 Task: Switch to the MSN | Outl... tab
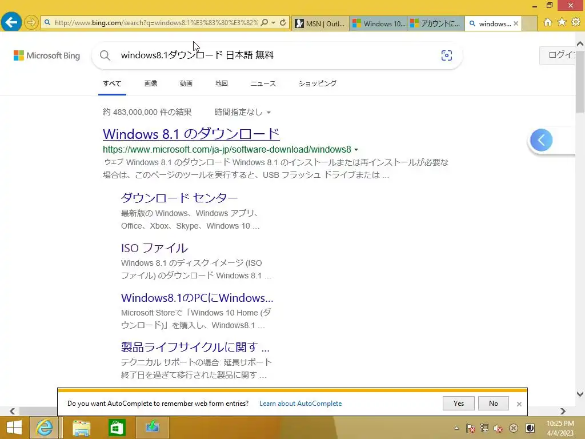click(x=320, y=23)
